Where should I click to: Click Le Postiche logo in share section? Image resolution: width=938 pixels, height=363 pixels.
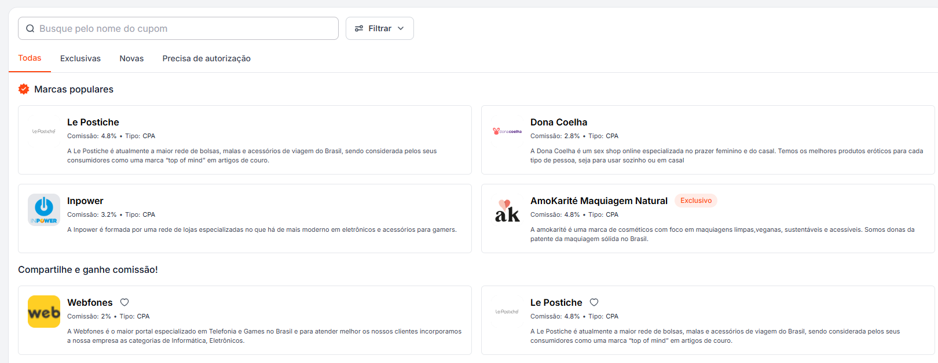coord(507,312)
